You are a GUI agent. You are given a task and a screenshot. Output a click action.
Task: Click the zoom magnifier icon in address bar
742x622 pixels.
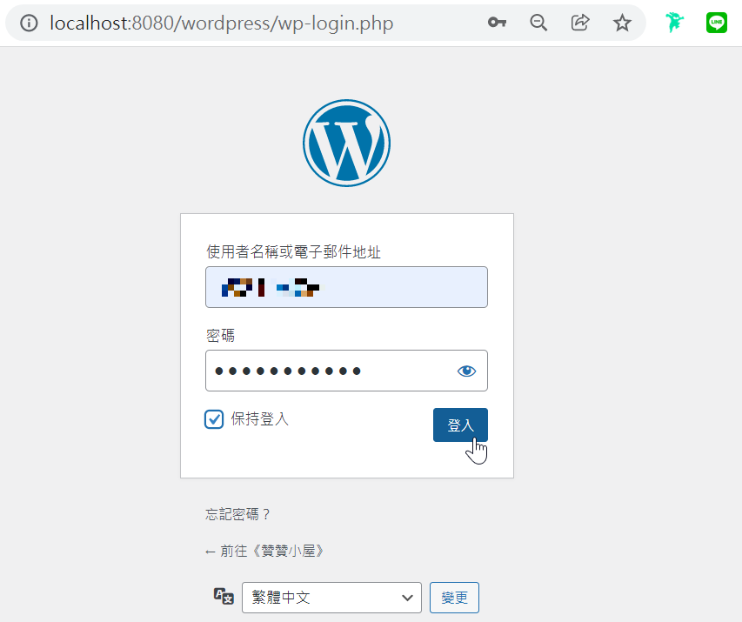coord(538,23)
